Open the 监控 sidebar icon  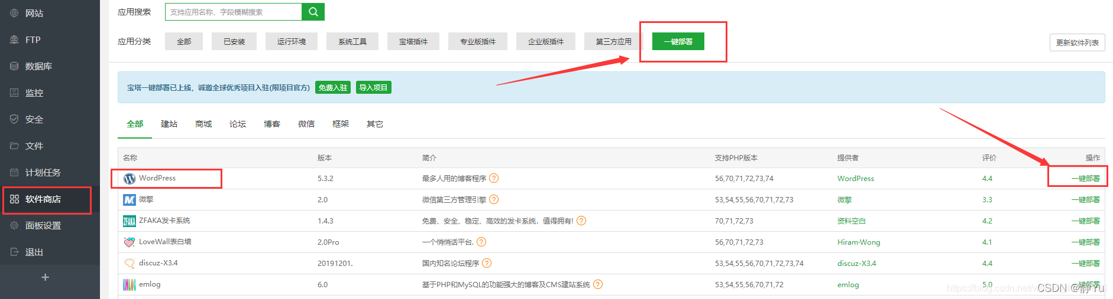click(x=14, y=93)
